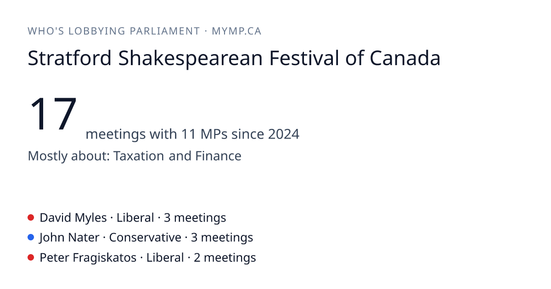Click the large number 17
The image size is (551, 289).
pyautogui.click(x=53, y=114)
